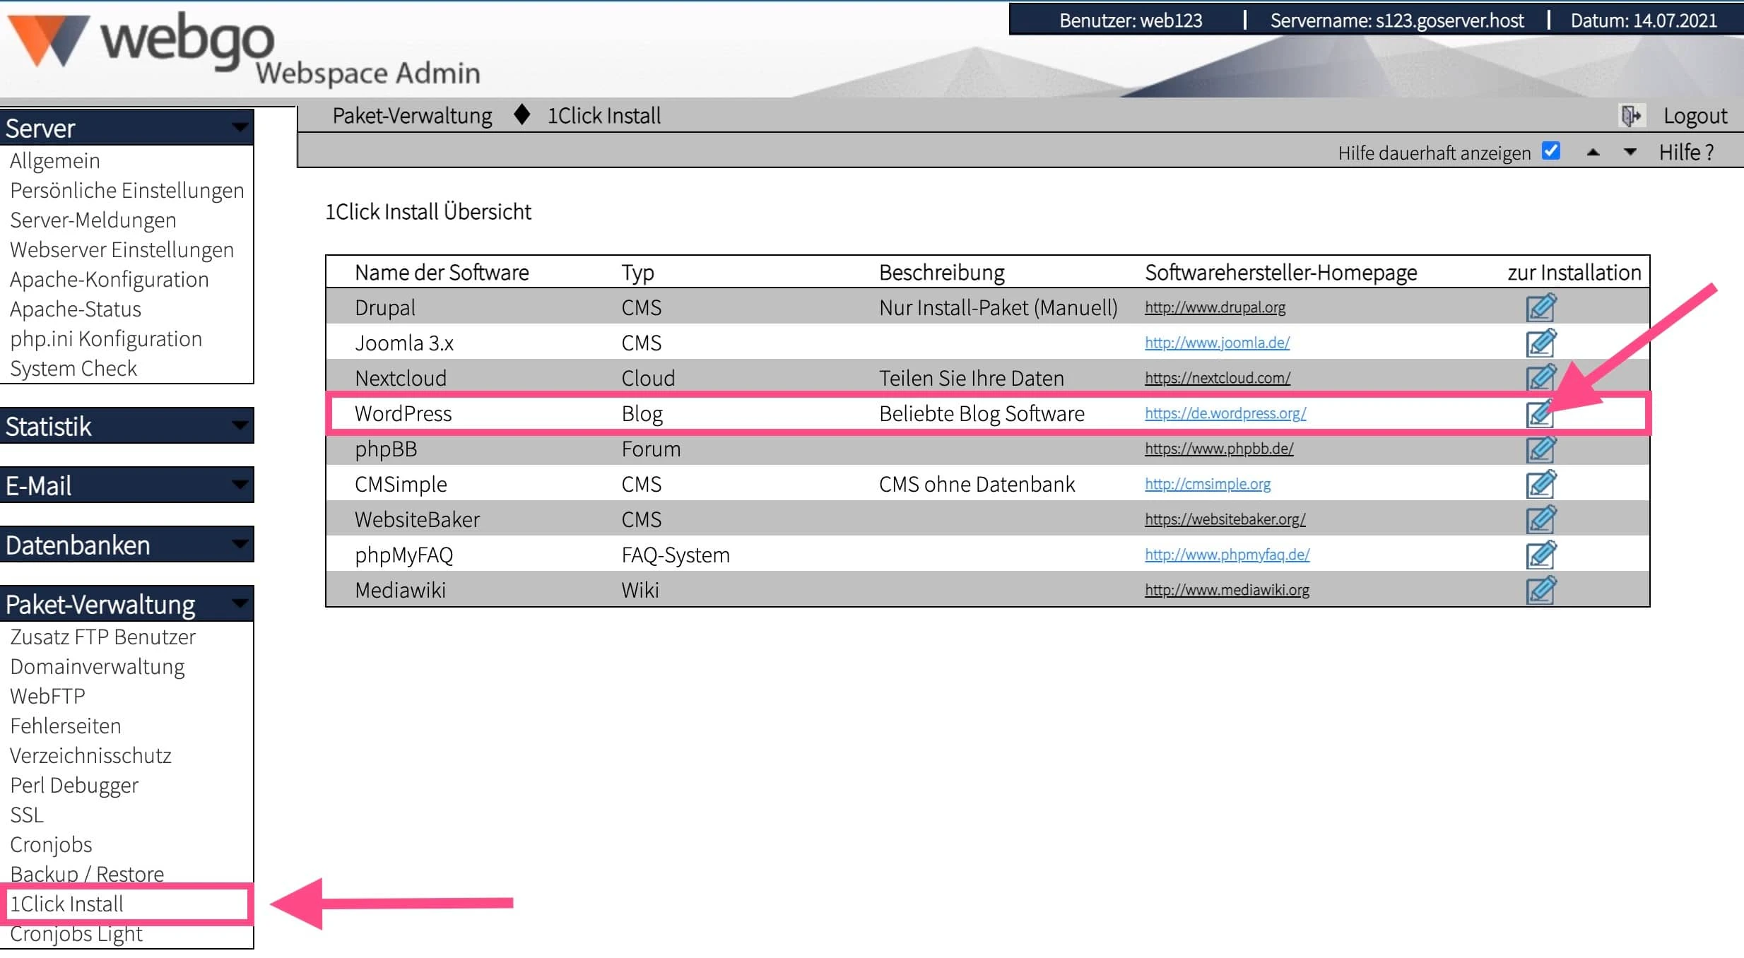Click the phpMyFAQ install pencil icon
The width and height of the screenshot is (1744, 958).
[x=1541, y=555]
